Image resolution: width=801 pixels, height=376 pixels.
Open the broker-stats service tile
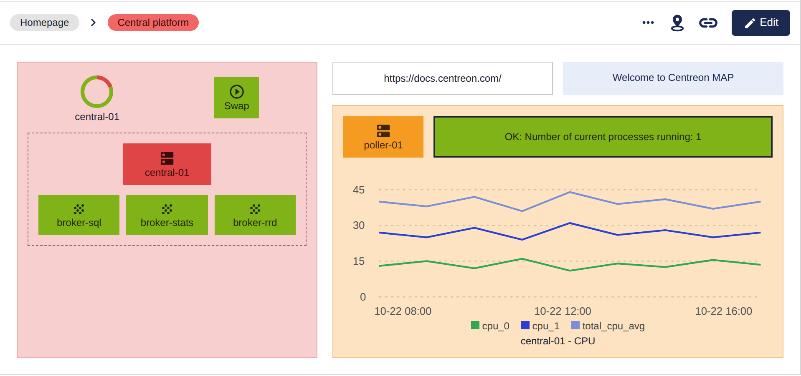167,215
